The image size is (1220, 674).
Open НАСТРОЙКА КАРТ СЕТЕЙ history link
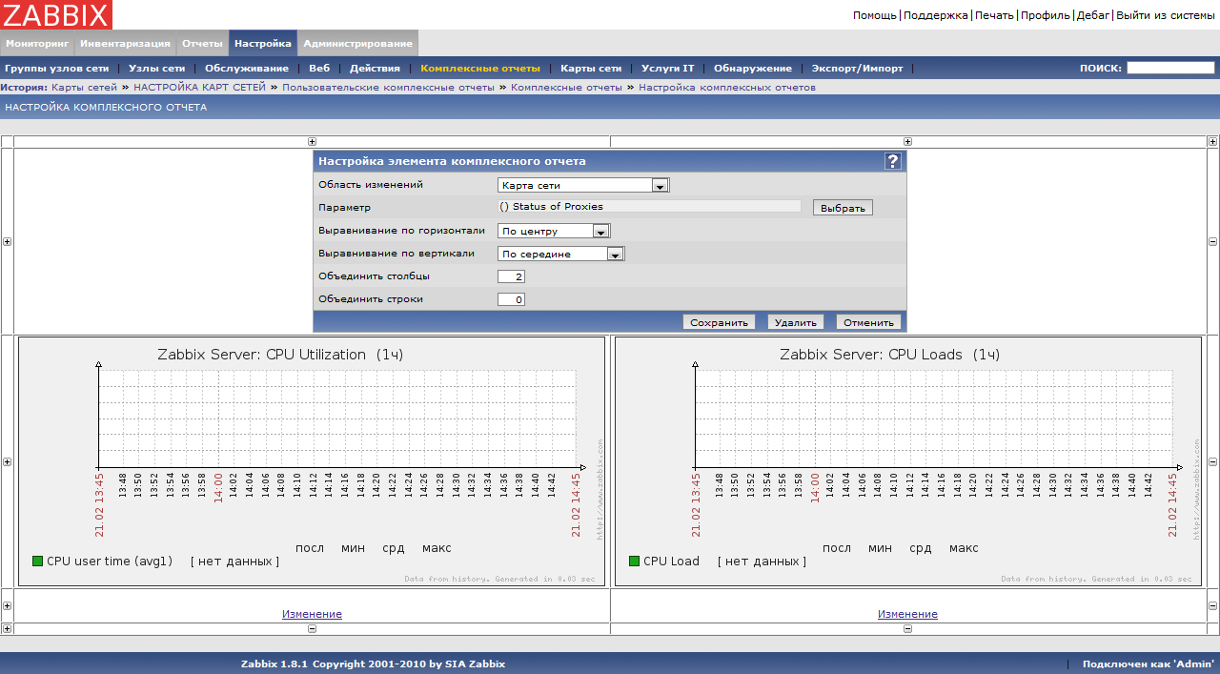(x=199, y=87)
